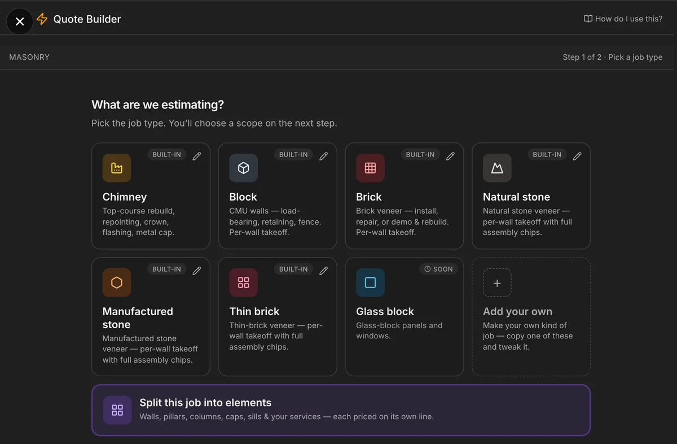Edit the Block job type with the pencil
Viewport: 677px width, 444px height.
(x=324, y=156)
